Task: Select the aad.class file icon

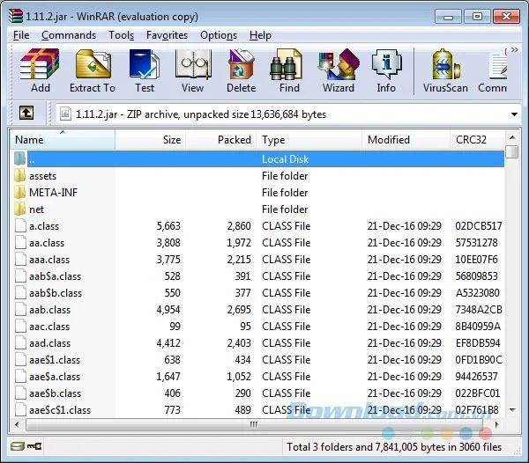Action: pos(20,342)
